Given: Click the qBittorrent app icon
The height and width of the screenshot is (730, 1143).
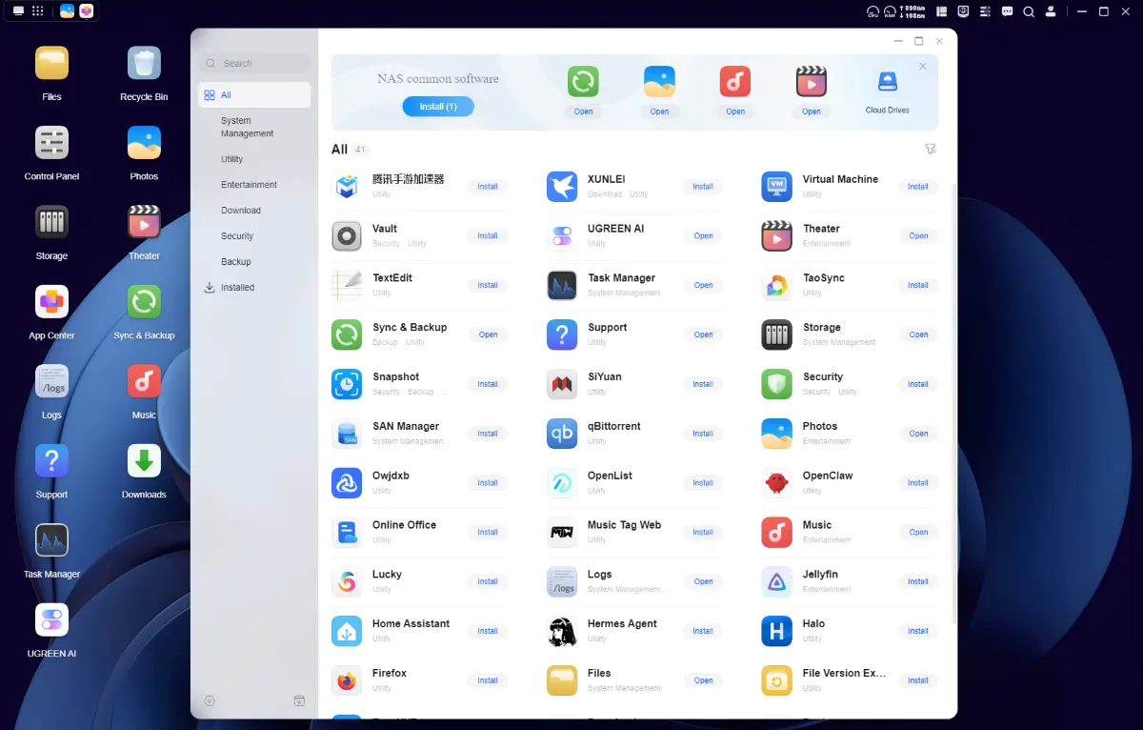Looking at the screenshot, I should (562, 434).
